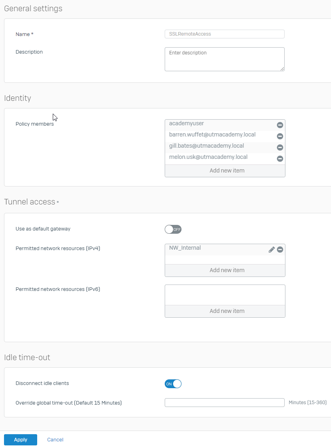This screenshot has width=331, height=447.
Task: Select the academyuser entry
Action: 212,123
